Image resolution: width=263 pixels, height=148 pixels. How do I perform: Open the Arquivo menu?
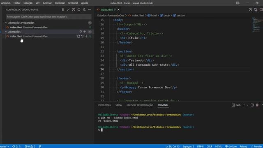tap(6, 3)
